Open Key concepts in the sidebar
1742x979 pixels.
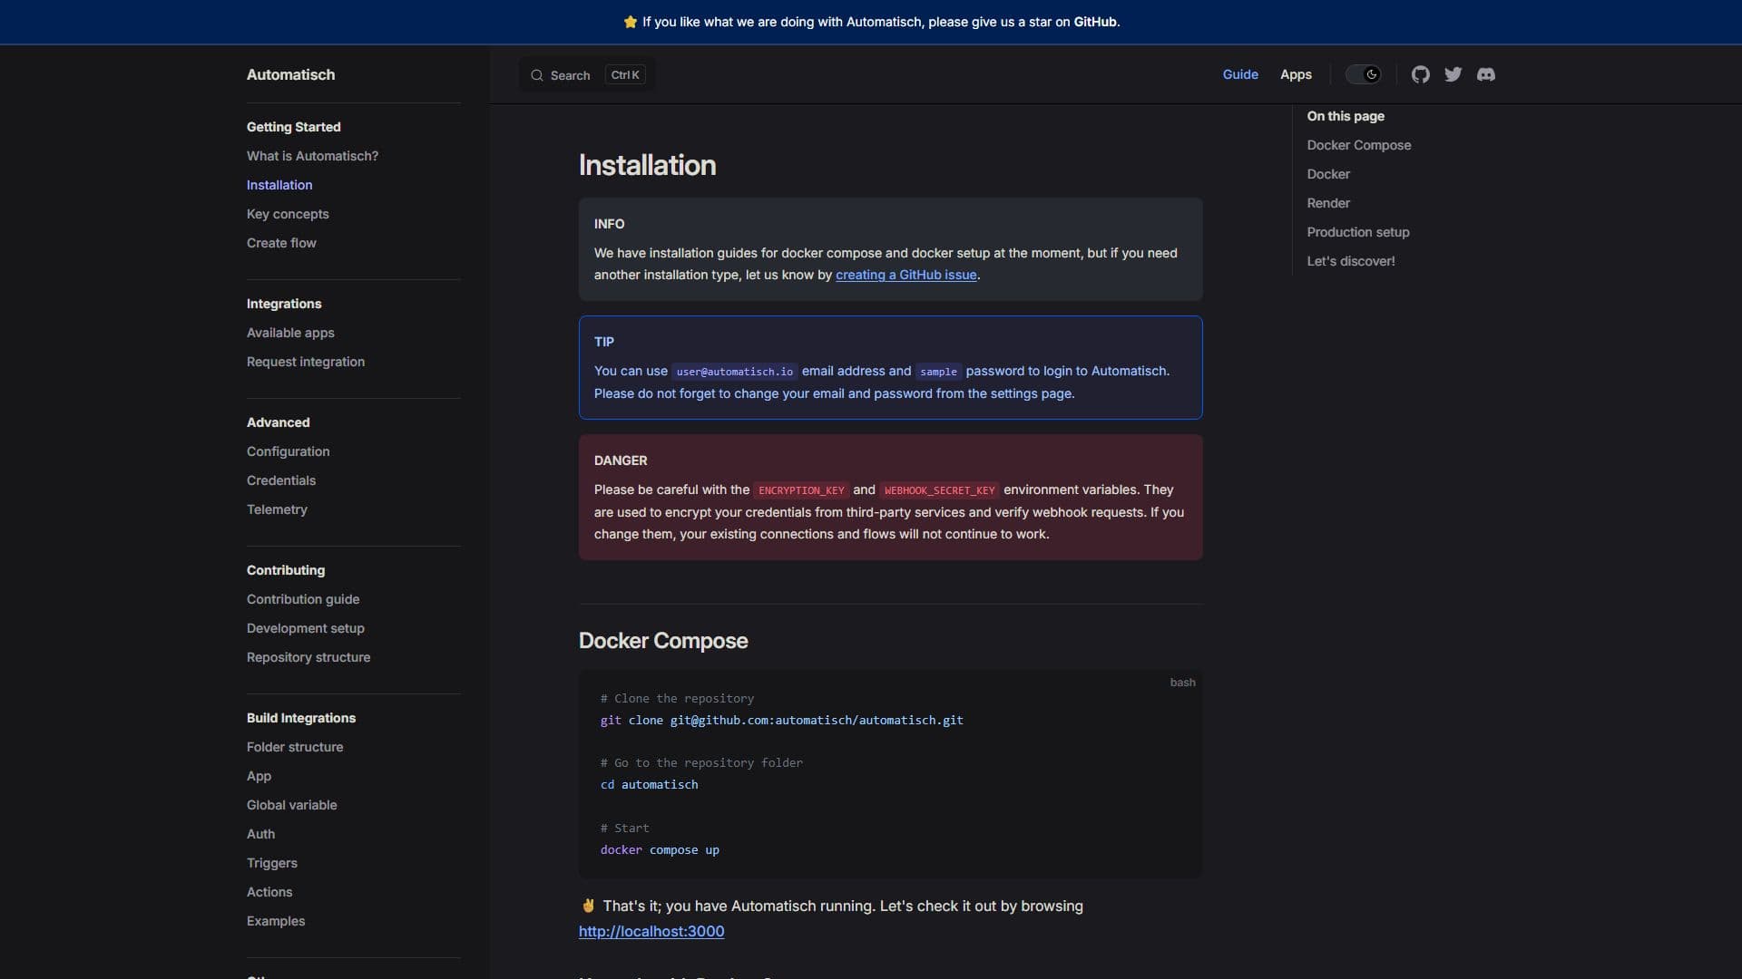pos(288,214)
